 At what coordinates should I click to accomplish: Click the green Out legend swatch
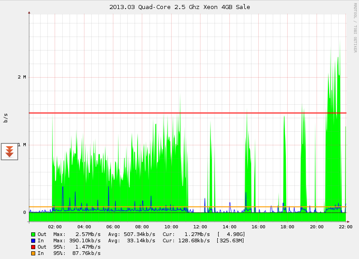(33, 235)
